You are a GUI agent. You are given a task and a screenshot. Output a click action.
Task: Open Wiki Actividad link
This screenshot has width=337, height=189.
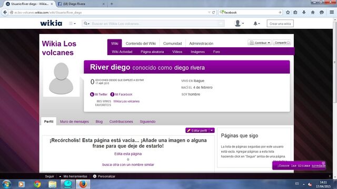coord(122,51)
